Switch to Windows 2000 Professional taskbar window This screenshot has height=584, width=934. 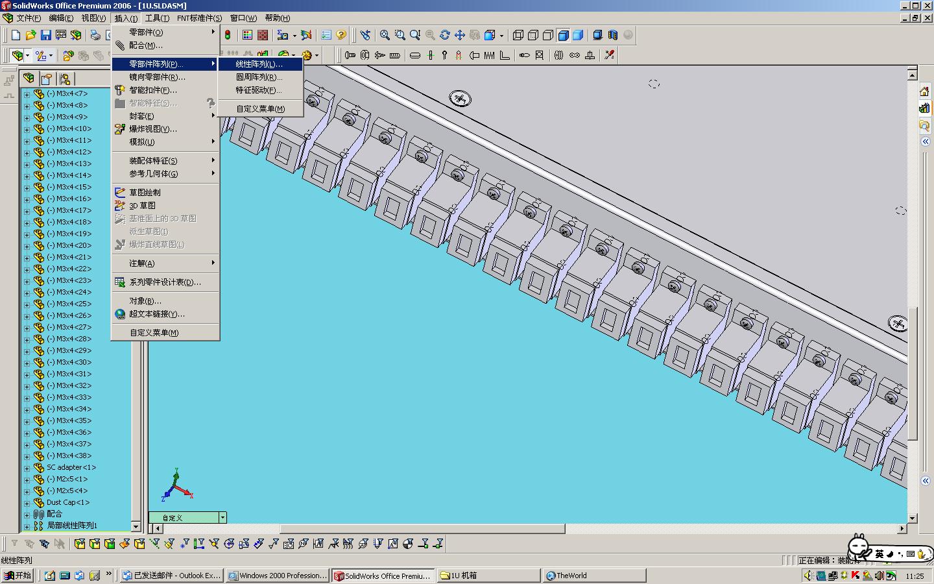(x=278, y=576)
